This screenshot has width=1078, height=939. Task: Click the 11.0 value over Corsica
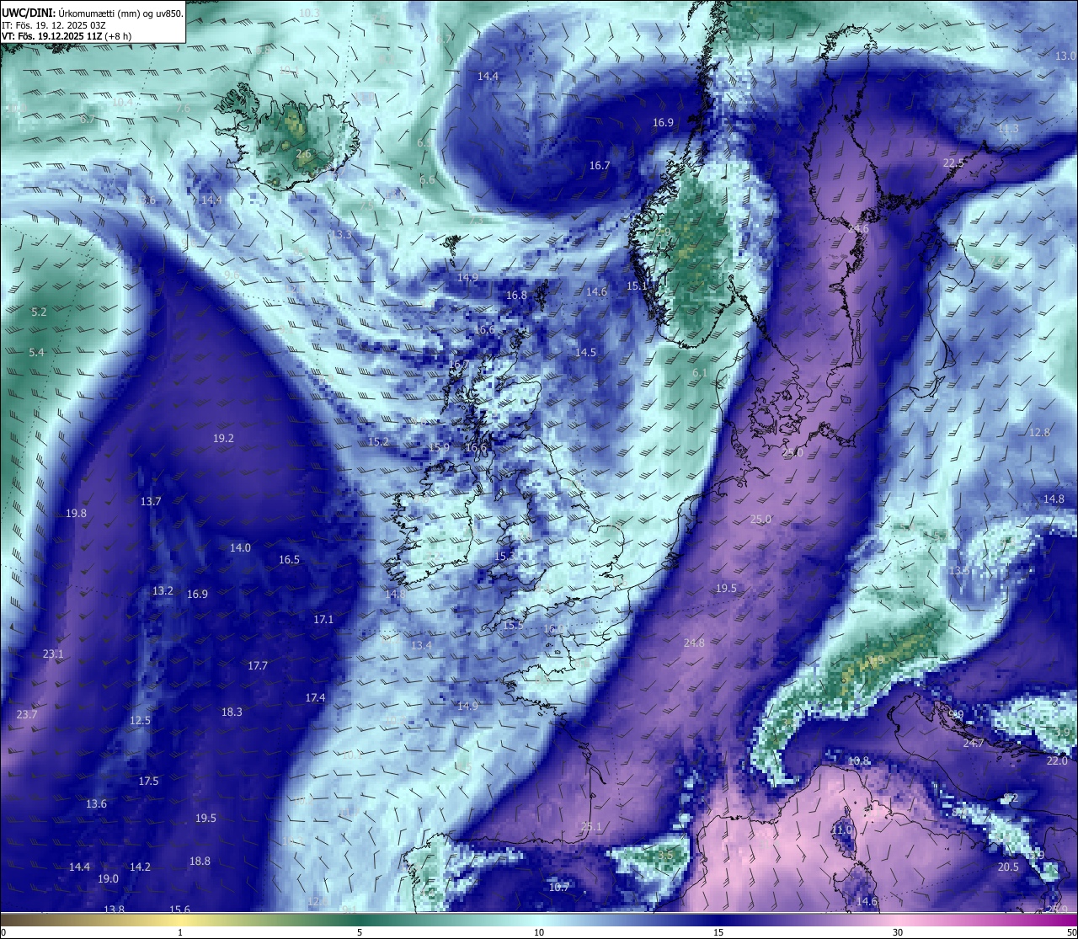841,830
